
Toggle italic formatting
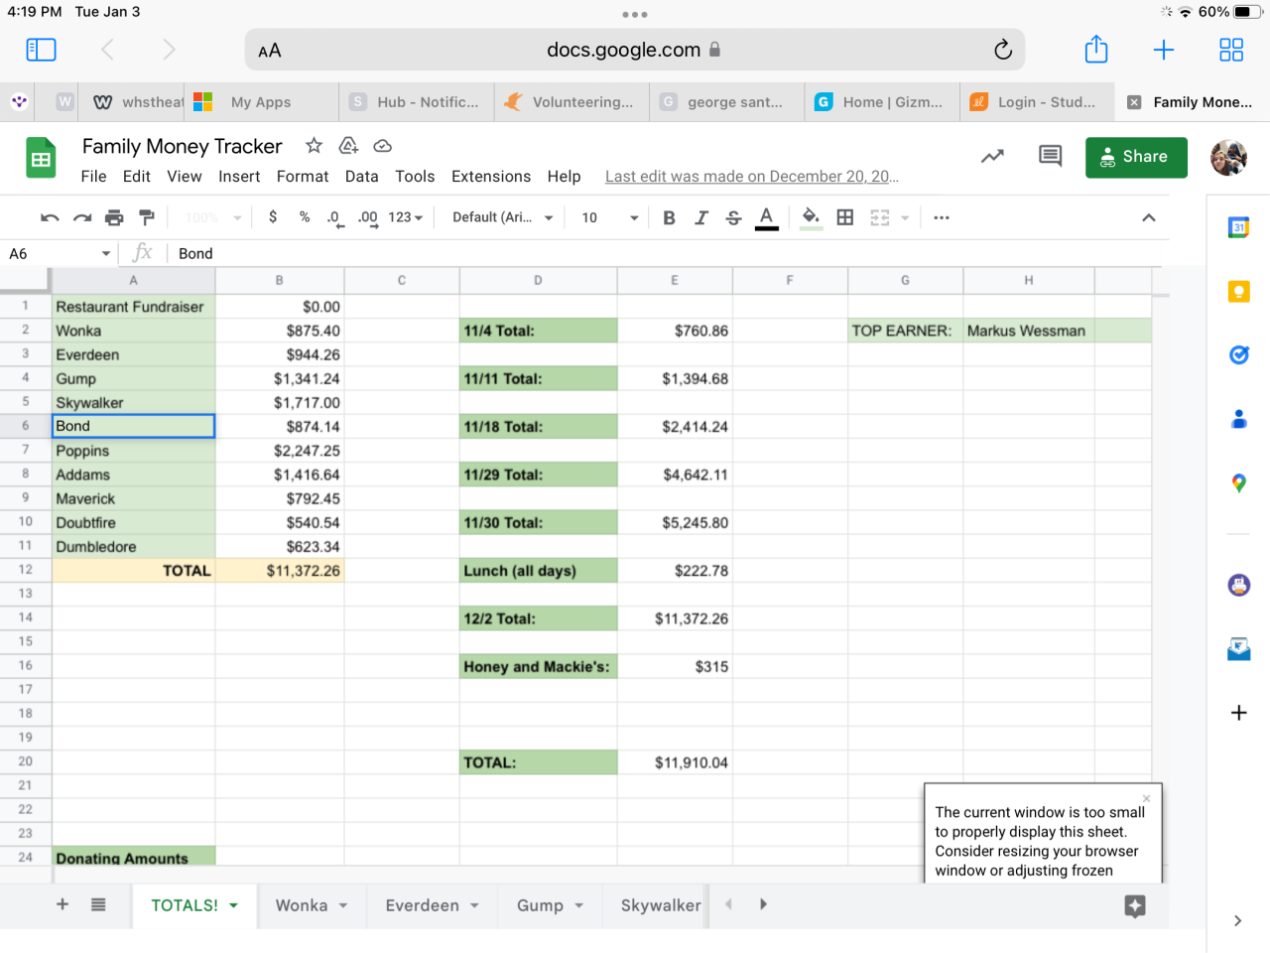coord(701,217)
